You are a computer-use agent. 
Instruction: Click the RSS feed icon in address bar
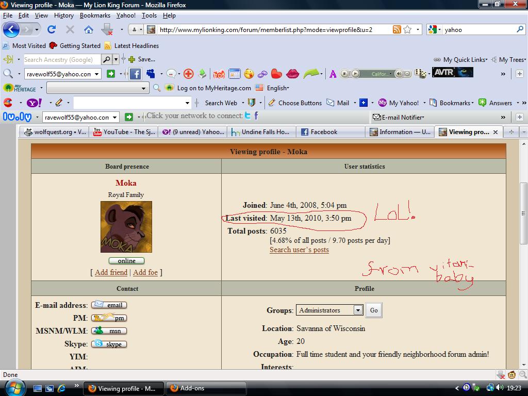397,29
